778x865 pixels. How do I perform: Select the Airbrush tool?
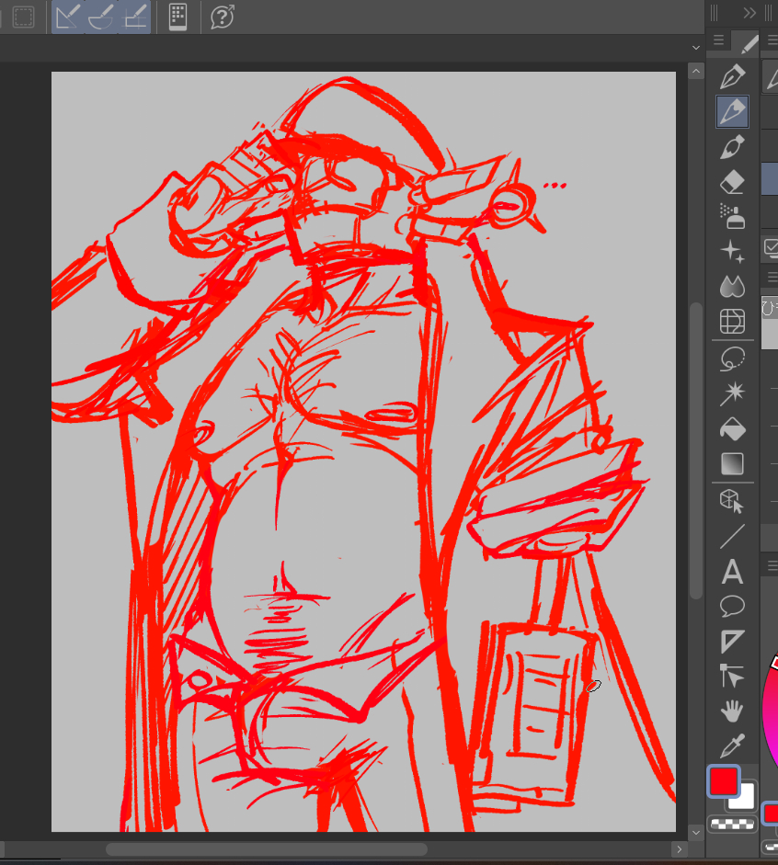click(x=732, y=217)
